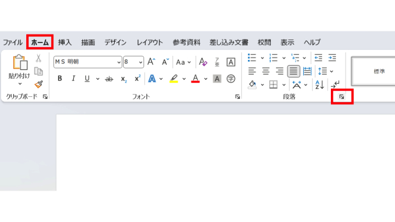Expand the 貼り付け options arrow
This screenshot has width=395, height=222.
point(20,84)
